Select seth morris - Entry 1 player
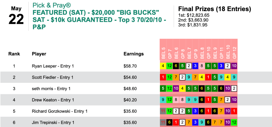The image size is (272, 127). 51,89
